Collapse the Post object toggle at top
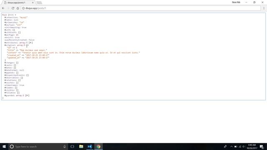This screenshot has width=267, height=150. [x=15, y=15]
